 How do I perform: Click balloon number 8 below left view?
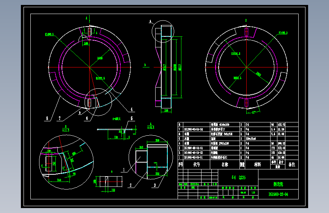click(47, 119)
